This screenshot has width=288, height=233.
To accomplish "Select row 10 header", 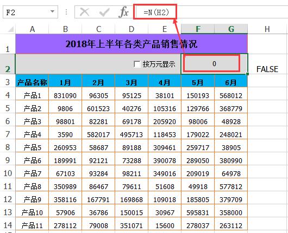I will (x=8, y=172).
